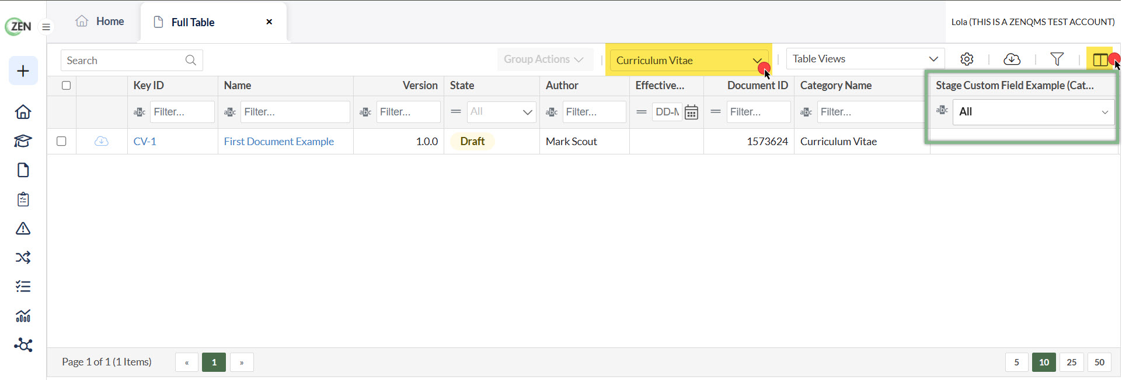The height and width of the screenshot is (380, 1122).
Task: Toggle the select-all header checkbox
Action: 67,86
